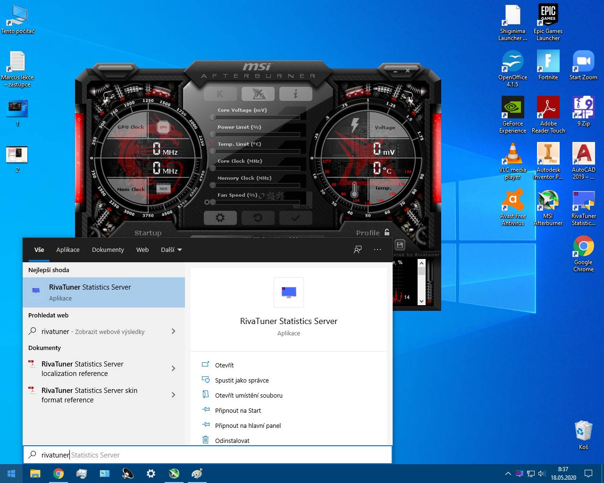Choose Připnout na hlavní panel
This screenshot has width=604, height=483.
(248, 425)
